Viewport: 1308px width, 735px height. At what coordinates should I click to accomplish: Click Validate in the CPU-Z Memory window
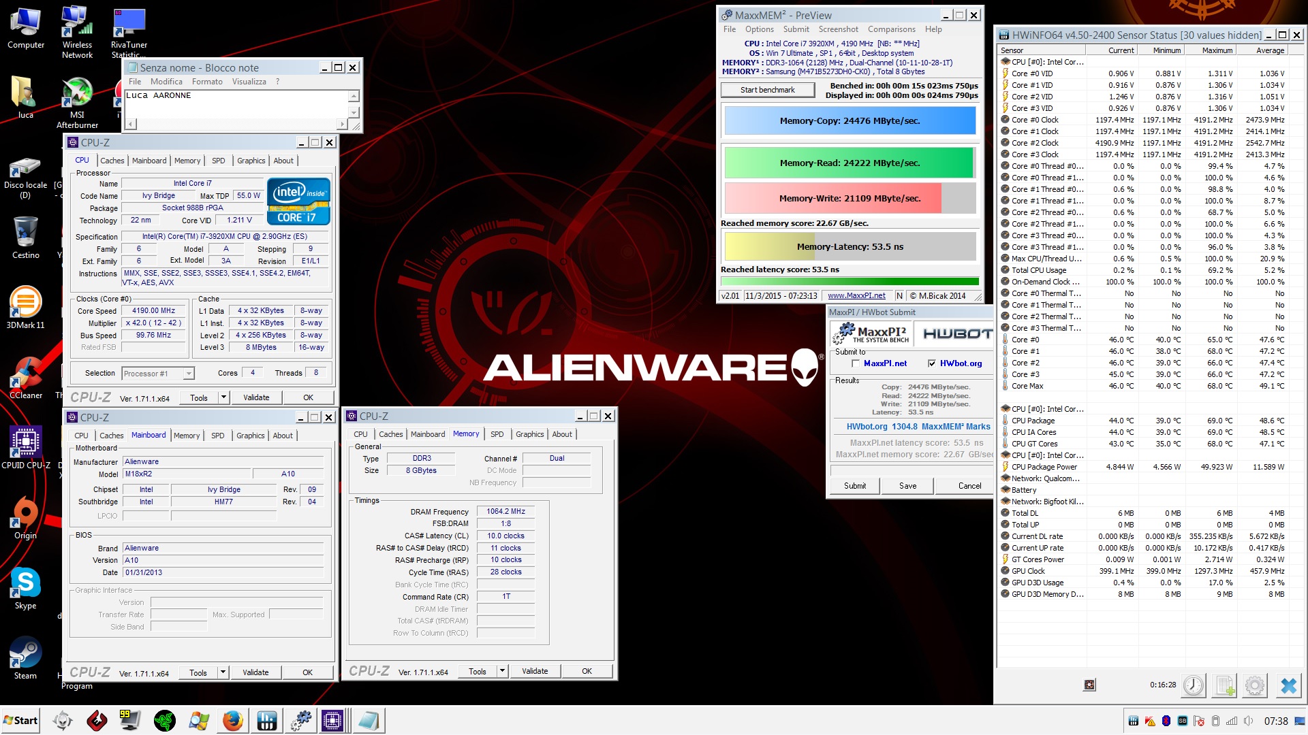point(535,671)
